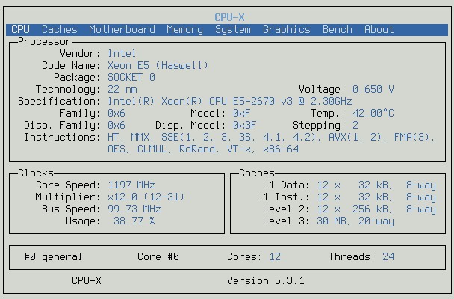Go to the Graphics tab

coord(286,30)
